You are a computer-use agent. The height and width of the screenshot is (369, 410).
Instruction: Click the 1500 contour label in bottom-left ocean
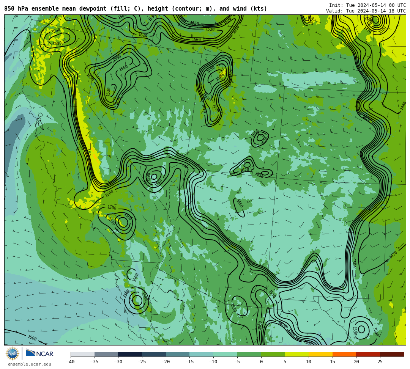[x=32, y=338]
